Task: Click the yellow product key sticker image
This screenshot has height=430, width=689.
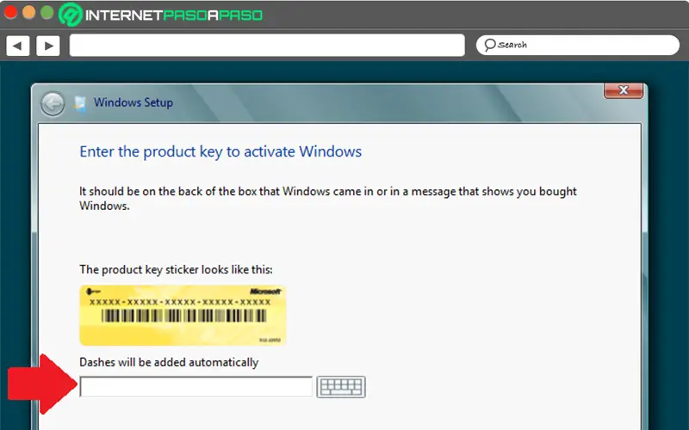Action: (183, 315)
